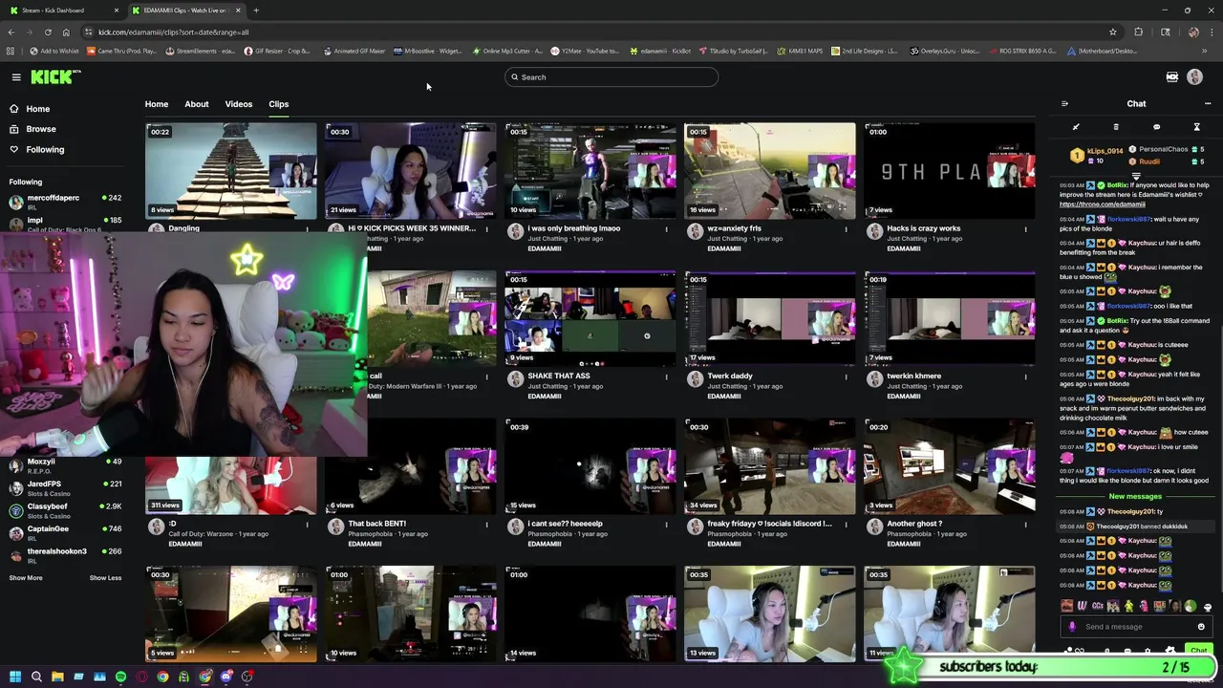1223x688 pixels.
Task: Bookmark this page with the star icon
Action: pos(1113,32)
